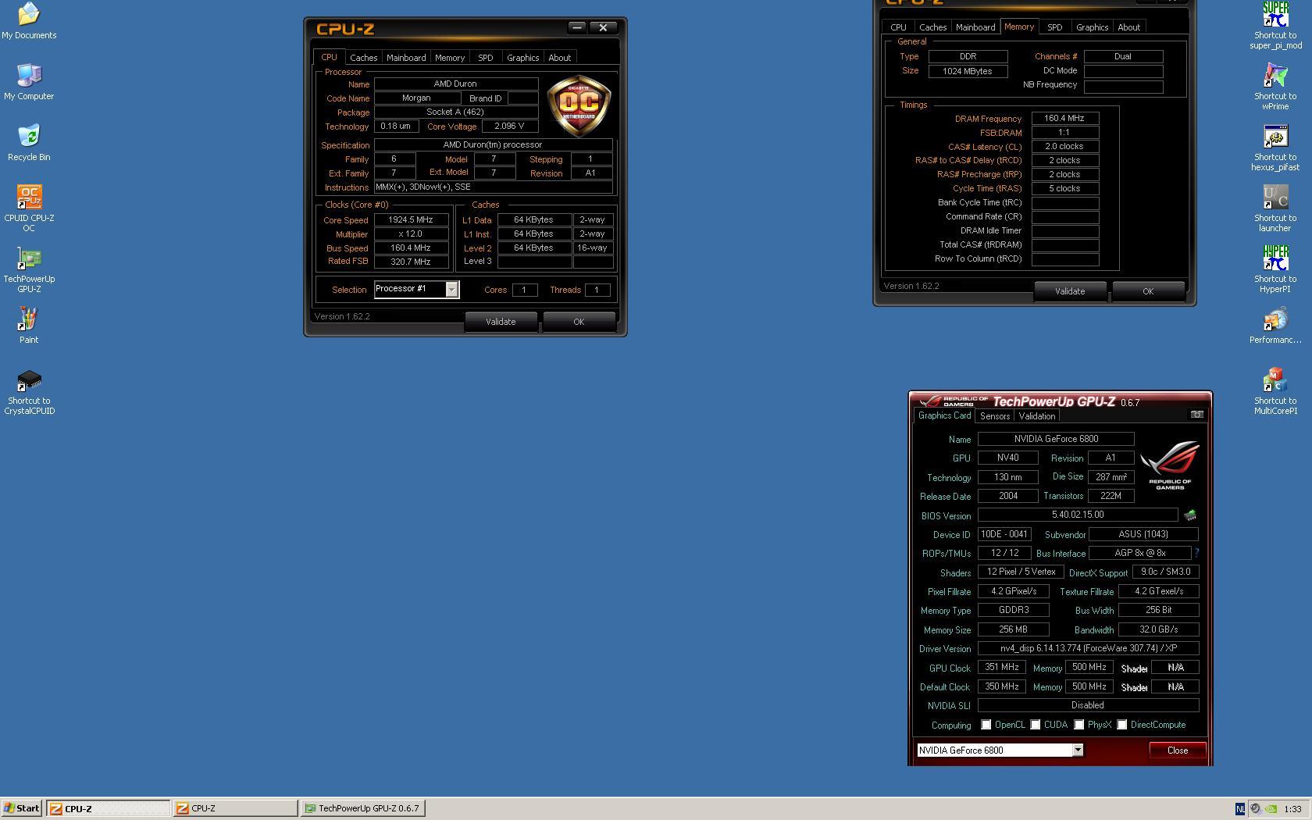1312x820 pixels.
Task: Open the Start menu
Action: [x=22, y=809]
